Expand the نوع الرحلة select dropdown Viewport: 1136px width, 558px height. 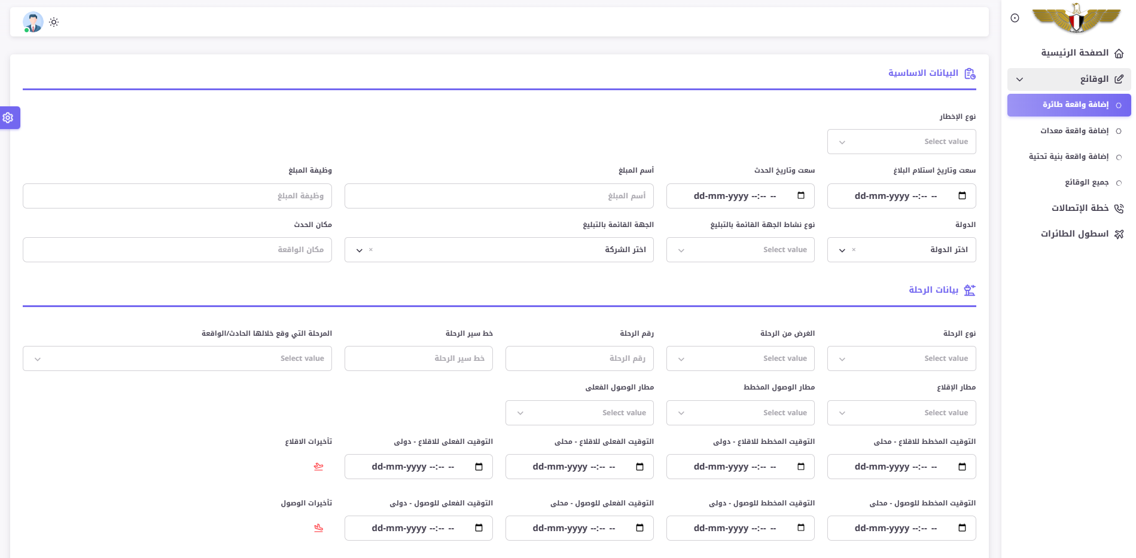click(901, 358)
